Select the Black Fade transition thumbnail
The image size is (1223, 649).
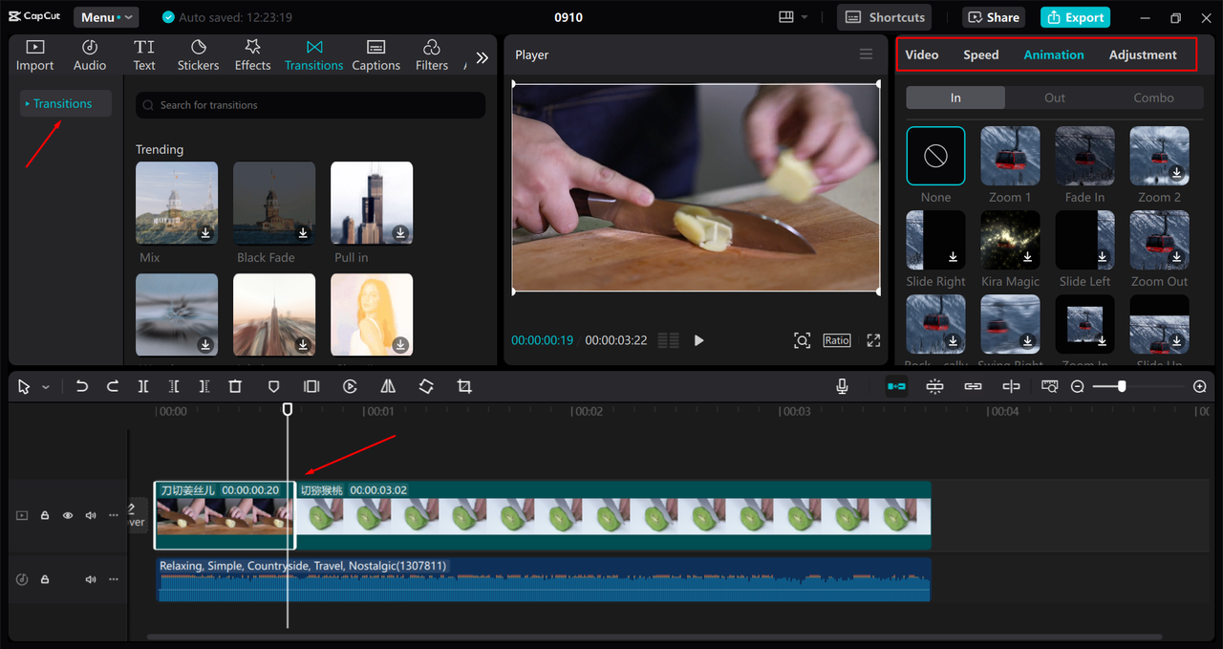pyautogui.click(x=274, y=202)
